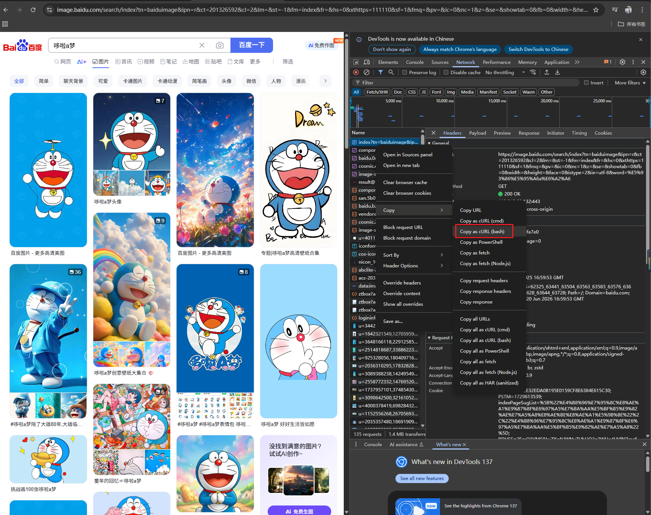Open the apps grid icon in bookmarks bar
This screenshot has width=651, height=515.
pos(5,24)
